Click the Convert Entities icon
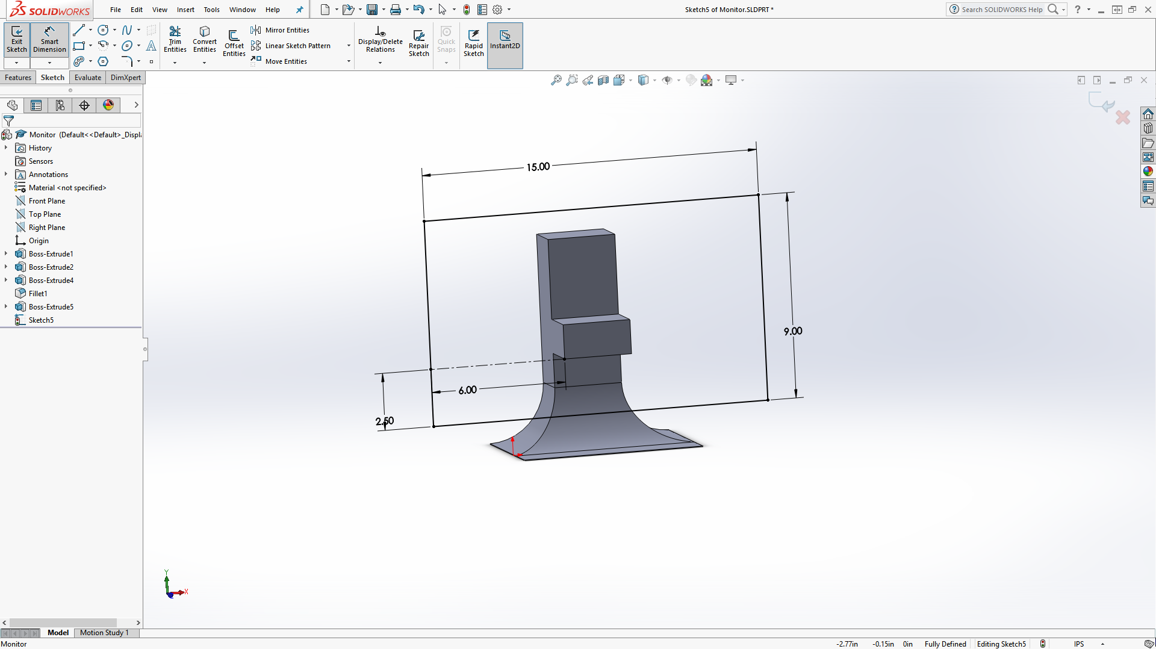The width and height of the screenshot is (1156, 649). point(204,39)
